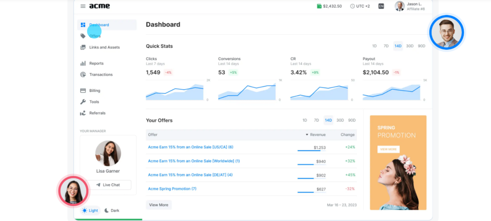
Task: Click the UTC +2 timezone text
Action: click(x=363, y=6)
